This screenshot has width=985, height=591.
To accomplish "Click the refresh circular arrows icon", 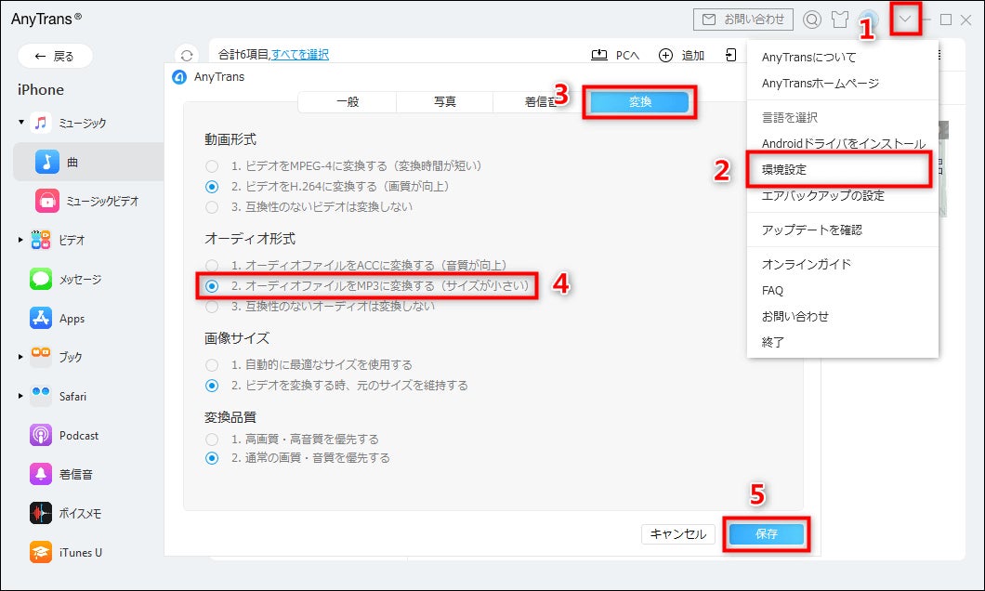I will point(187,55).
